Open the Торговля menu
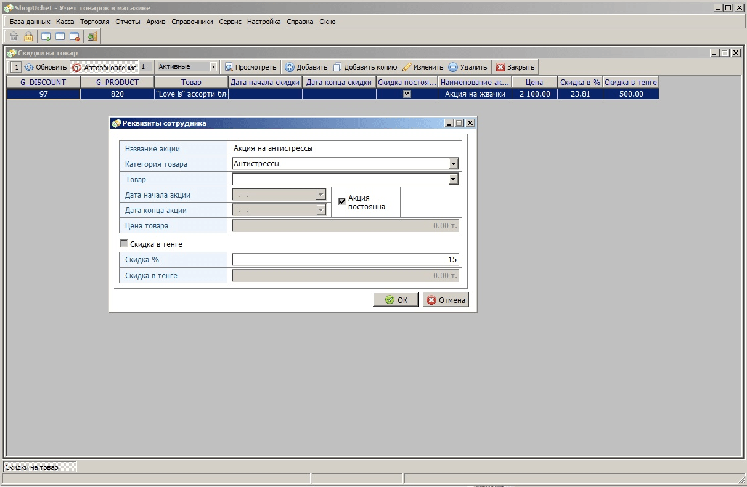This screenshot has height=487, width=747. [94, 22]
